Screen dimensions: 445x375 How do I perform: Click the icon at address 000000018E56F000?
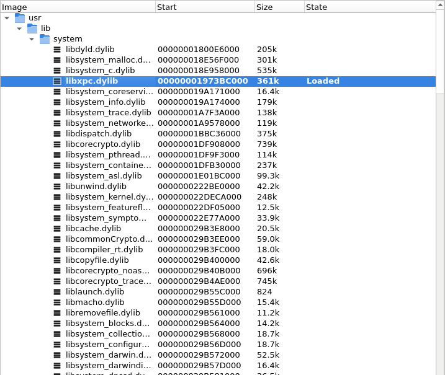click(x=57, y=60)
